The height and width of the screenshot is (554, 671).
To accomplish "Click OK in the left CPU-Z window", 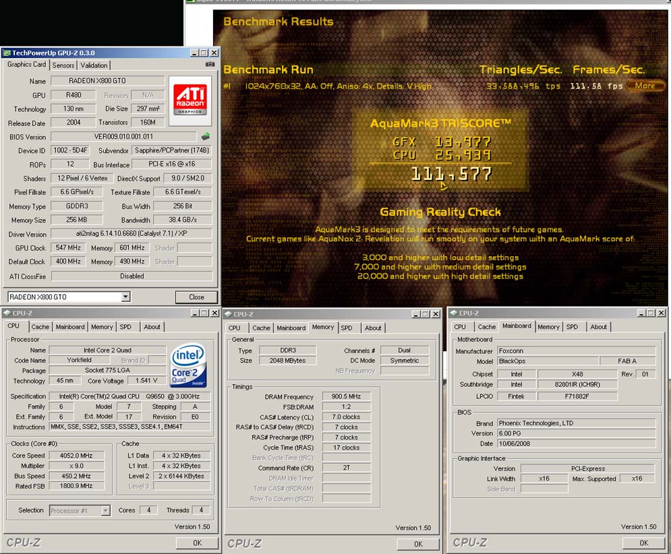I will click(x=198, y=543).
